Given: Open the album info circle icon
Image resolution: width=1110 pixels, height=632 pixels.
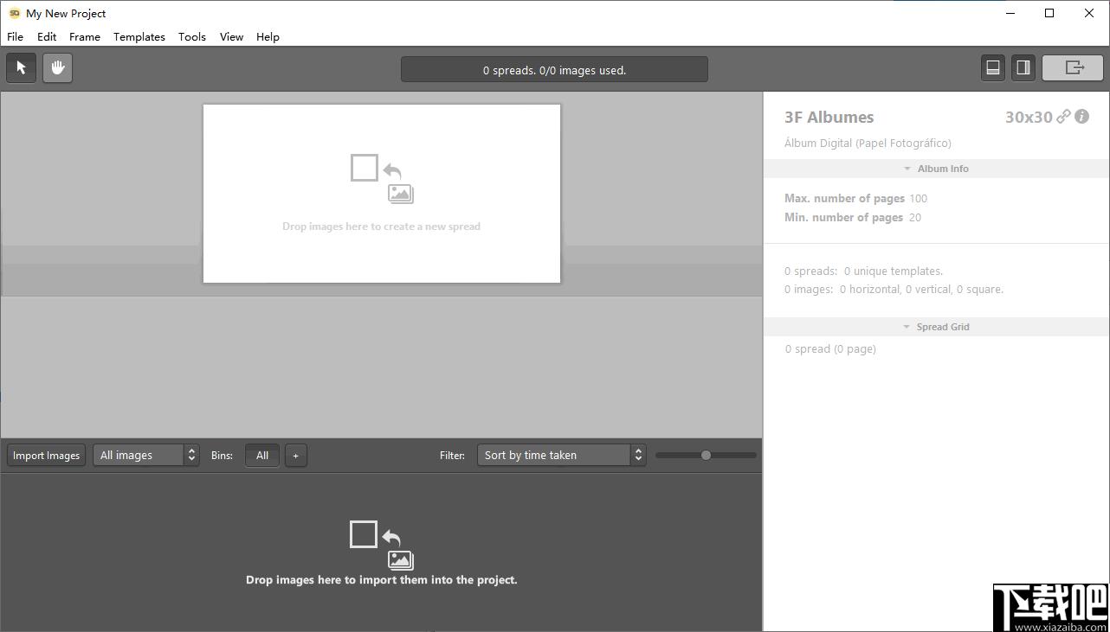Looking at the screenshot, I should click(1082, 117).
